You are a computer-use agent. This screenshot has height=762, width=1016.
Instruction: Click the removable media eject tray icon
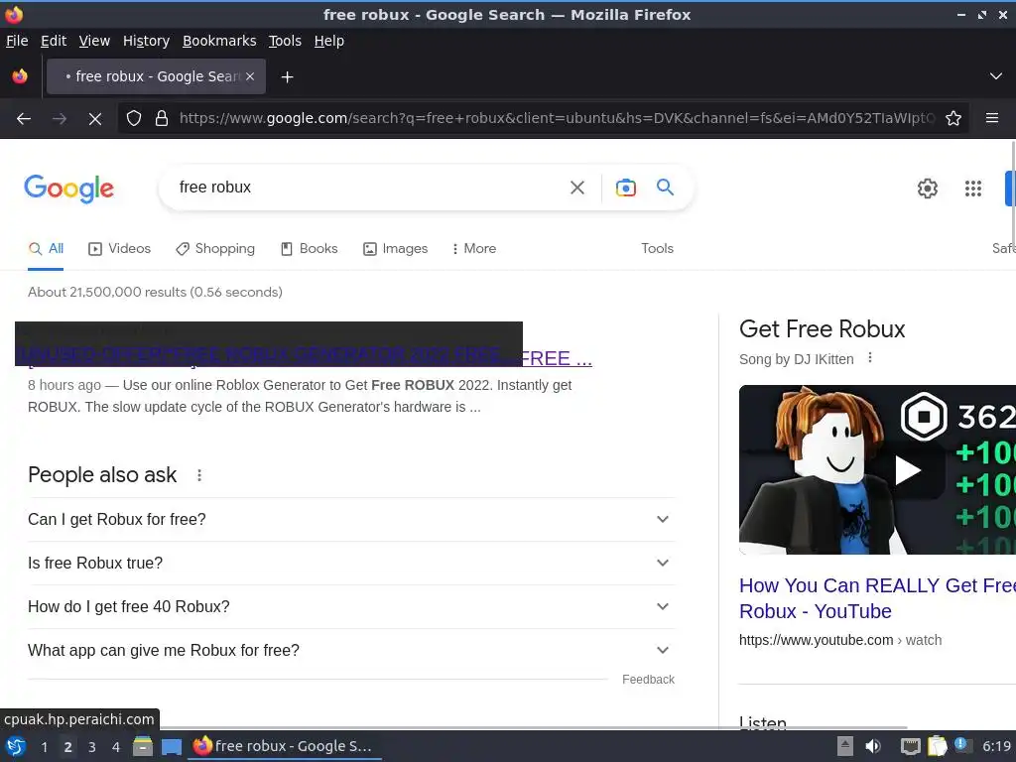845,746
